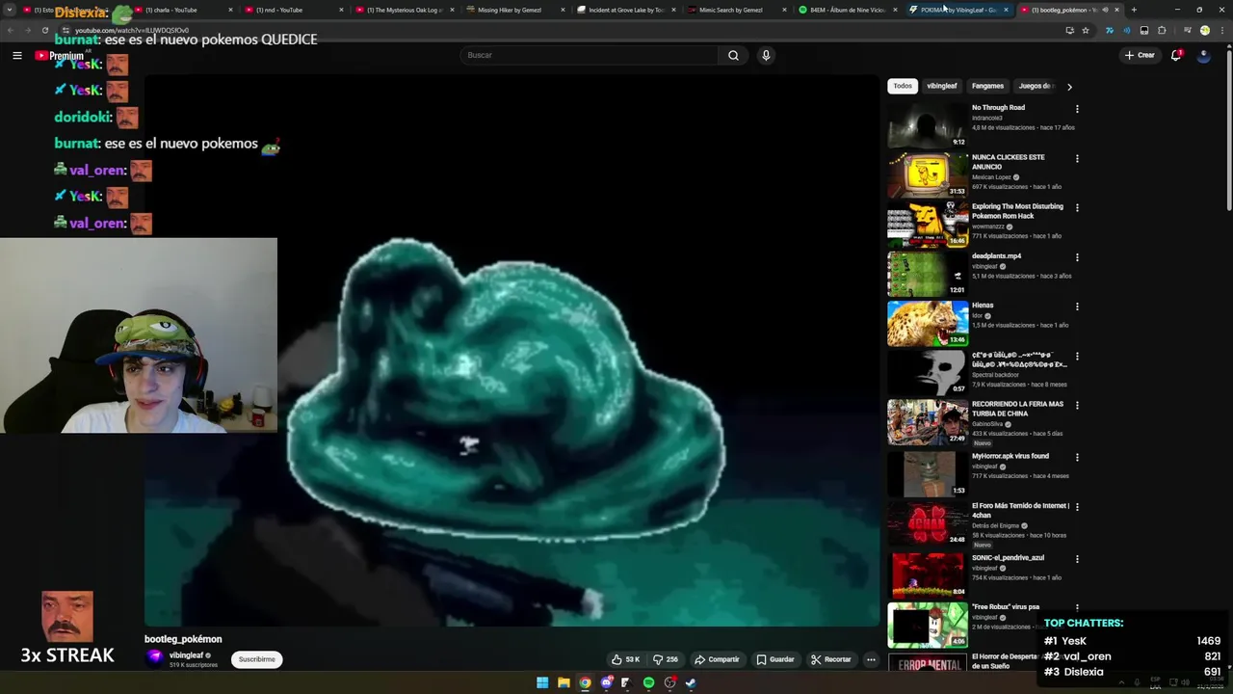Open the account avatar menu

[1203, 55]
